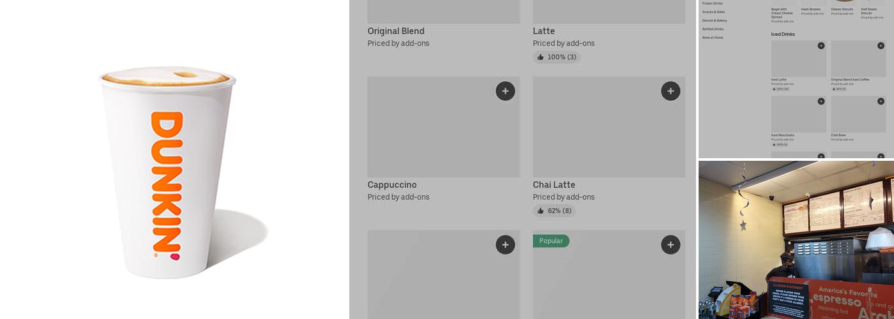Click the Cappuccino item name

(392, 185)
